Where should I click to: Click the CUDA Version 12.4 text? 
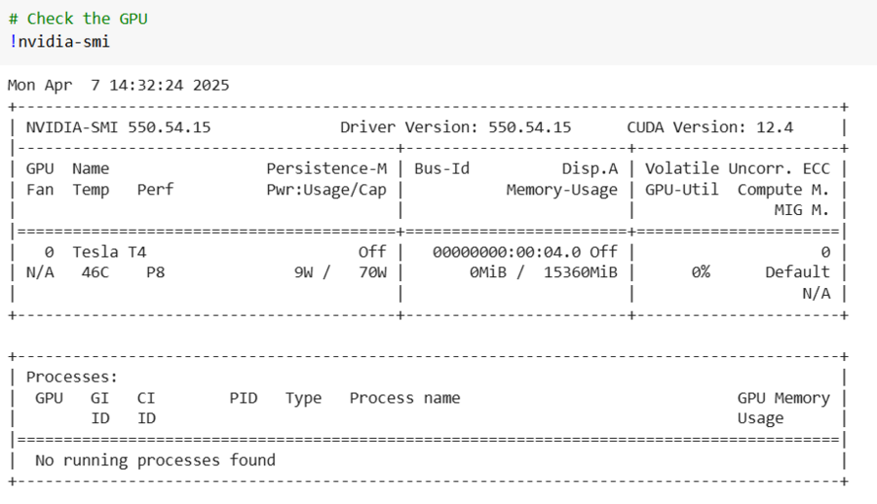709,126
